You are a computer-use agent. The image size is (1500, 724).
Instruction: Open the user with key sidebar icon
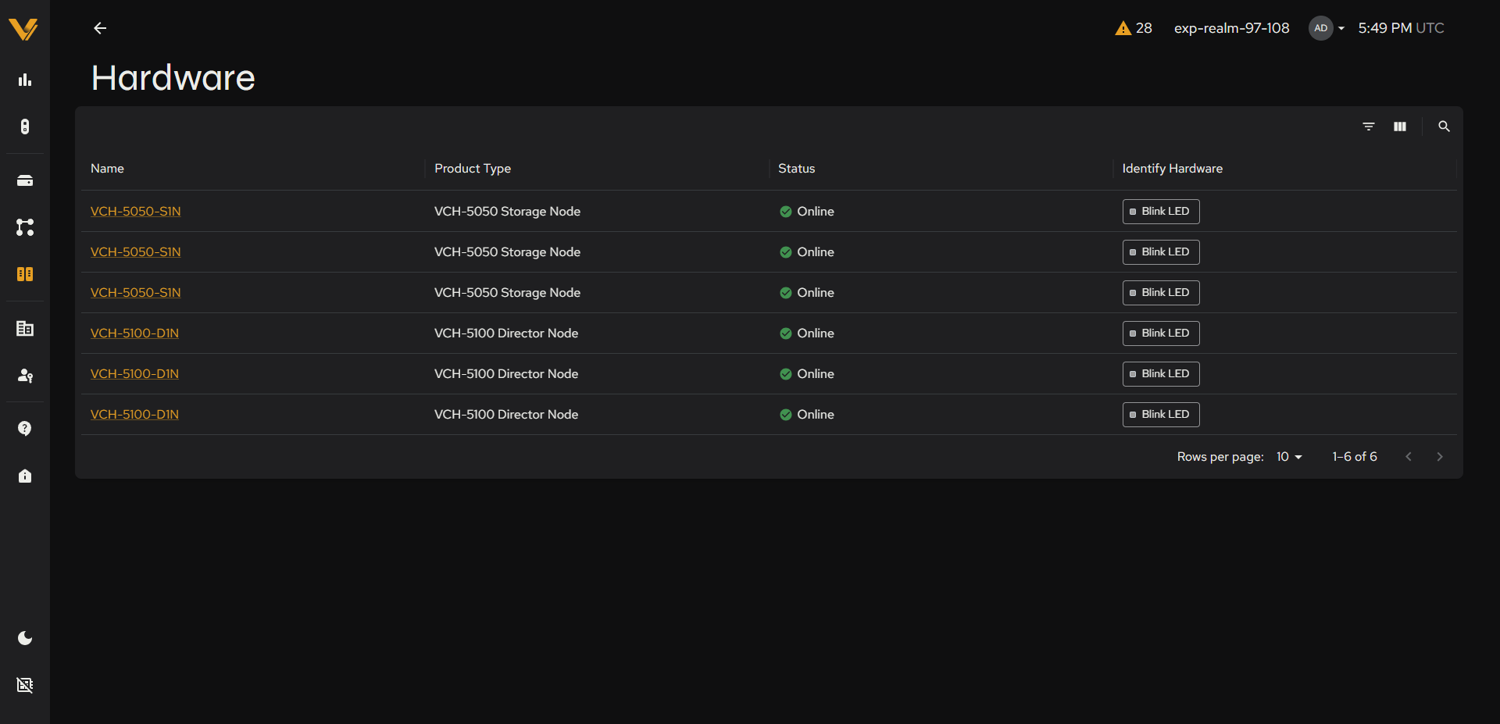[x=25, y=376]
